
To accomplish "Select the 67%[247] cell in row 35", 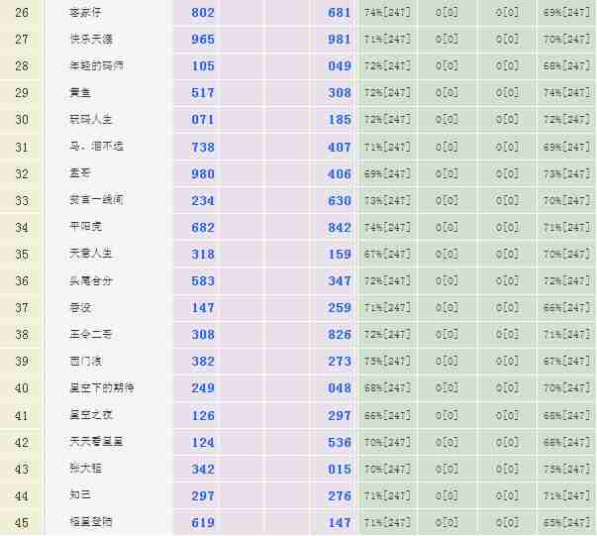I will pos(387,255).
